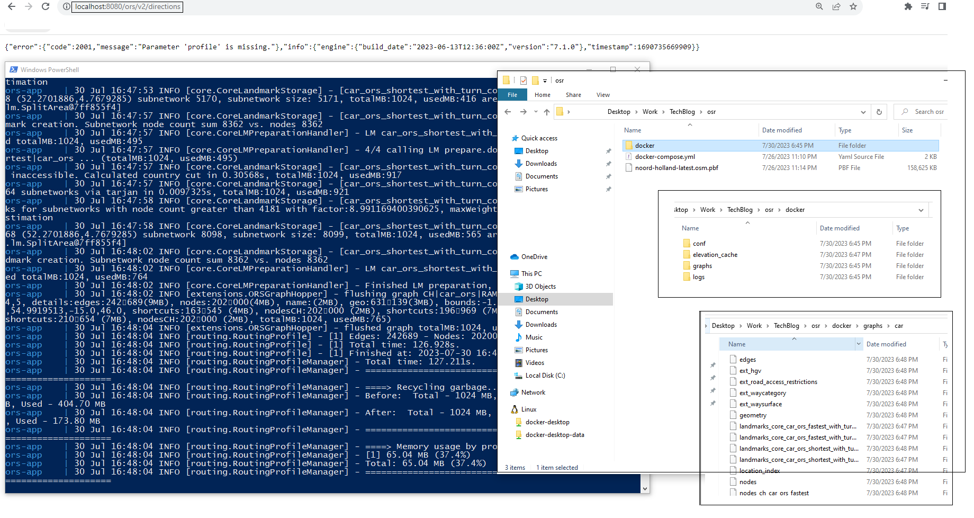
Task: Select noord-holland-latest.osm.pbf file
Action: (x=677, y=168)
